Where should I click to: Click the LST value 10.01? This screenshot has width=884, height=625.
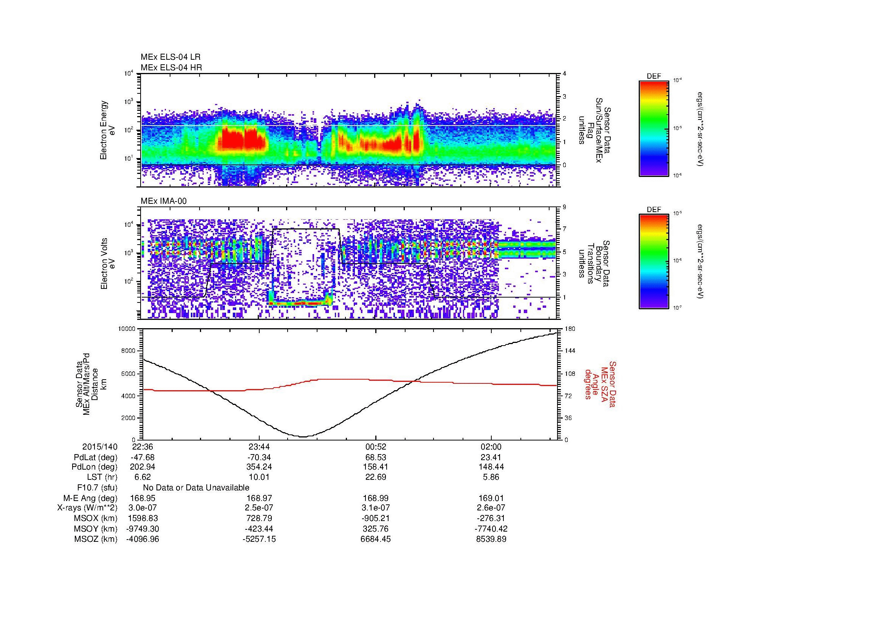pyautogui.click(x=259, y=478)
